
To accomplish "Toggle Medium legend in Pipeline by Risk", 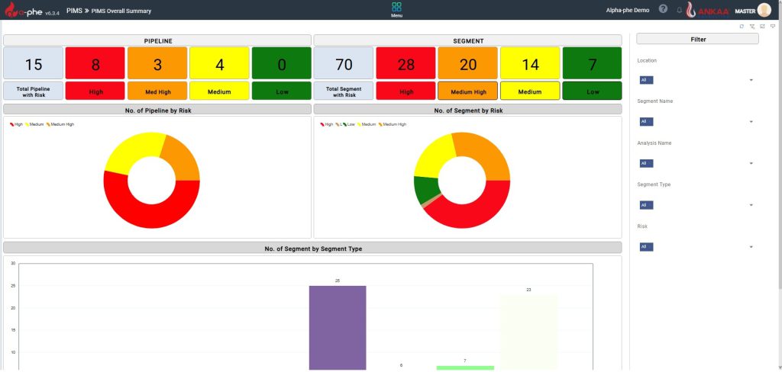I will (x=35, y=124).
